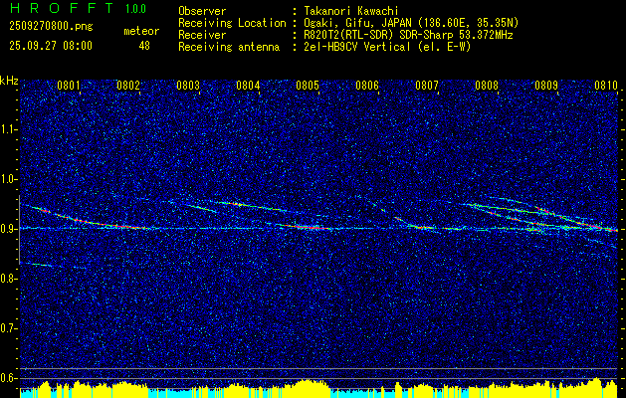Click the 0807 time marker
The height and width of the screenshot is (398, 626).
click(427, 86)
